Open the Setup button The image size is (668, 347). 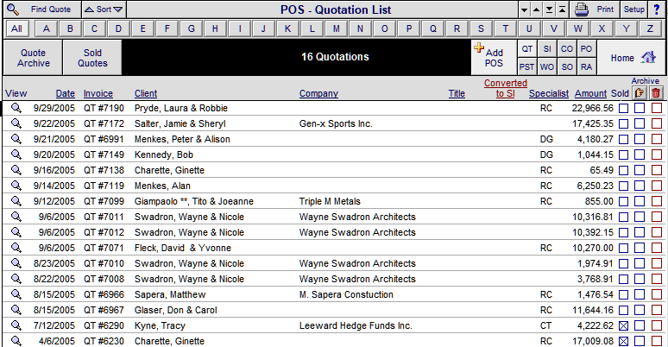[x=634, y=9]
